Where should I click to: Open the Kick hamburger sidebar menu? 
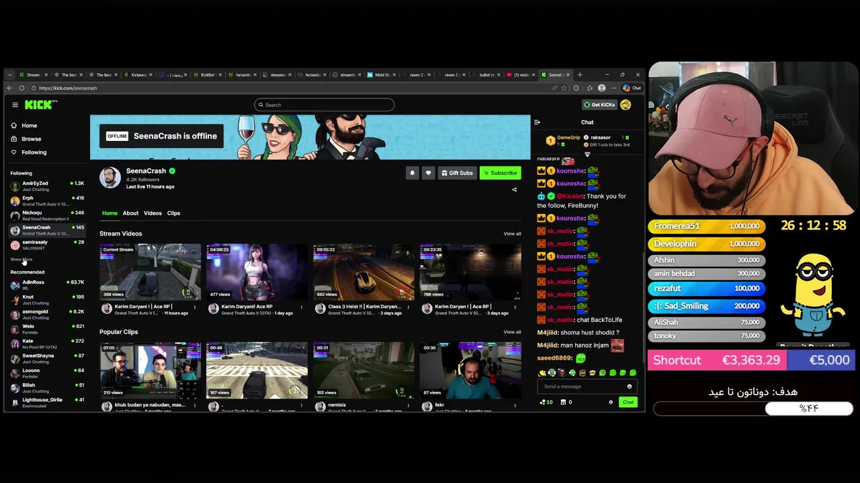[15, 105]
